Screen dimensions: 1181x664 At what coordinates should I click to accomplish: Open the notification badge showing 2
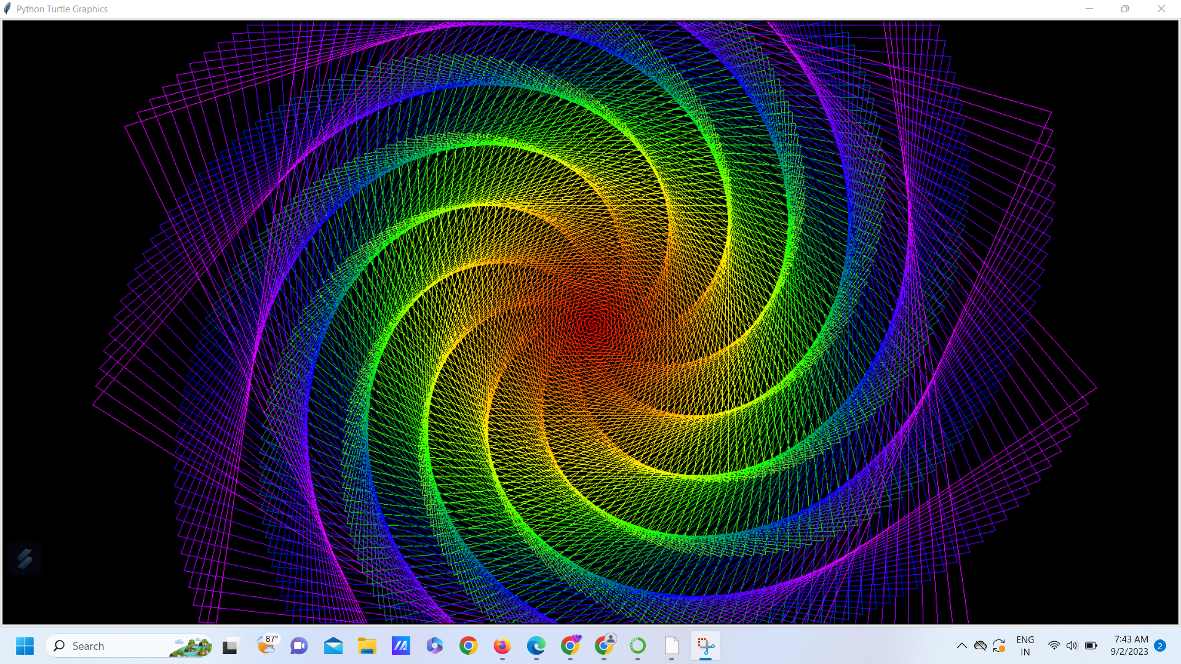1160,646
